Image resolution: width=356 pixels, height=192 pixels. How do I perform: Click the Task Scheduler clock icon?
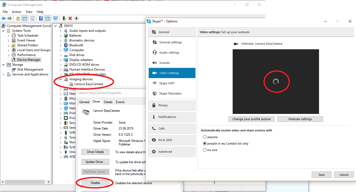click(14, 36)
